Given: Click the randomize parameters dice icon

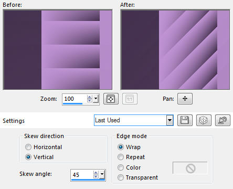Looking at the screenshot, I should click(204, 120).
